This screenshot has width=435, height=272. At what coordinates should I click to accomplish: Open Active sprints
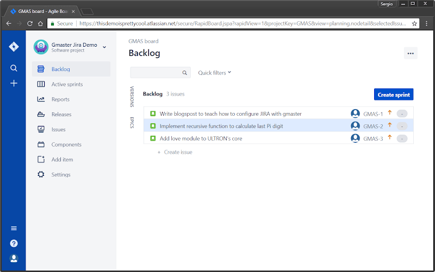[67, 84]
